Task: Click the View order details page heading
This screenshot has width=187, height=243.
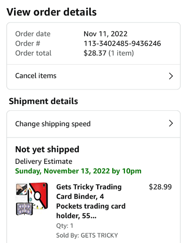Action: tap(51, 12)
